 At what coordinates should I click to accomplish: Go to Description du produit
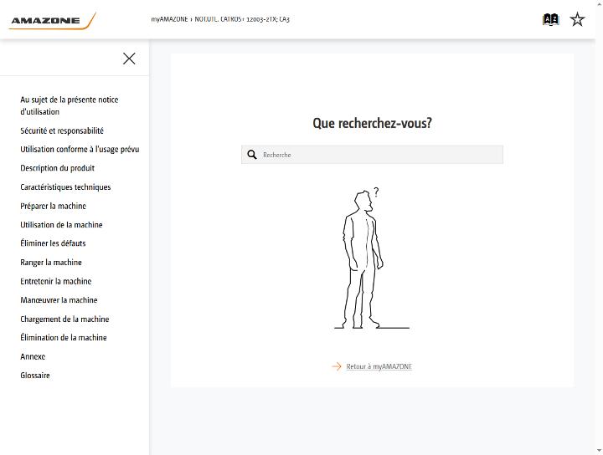[57, 168]
